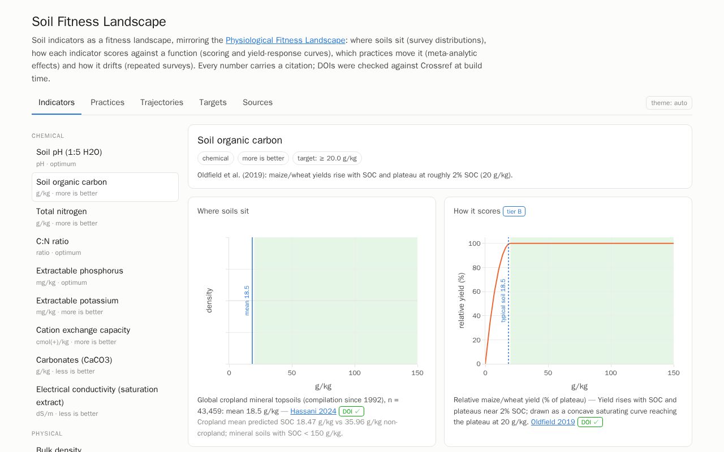Open the Extractable phosphorus indicator
Image resolution: width=724 pixels, height=452 pixels.
[105, 276]
